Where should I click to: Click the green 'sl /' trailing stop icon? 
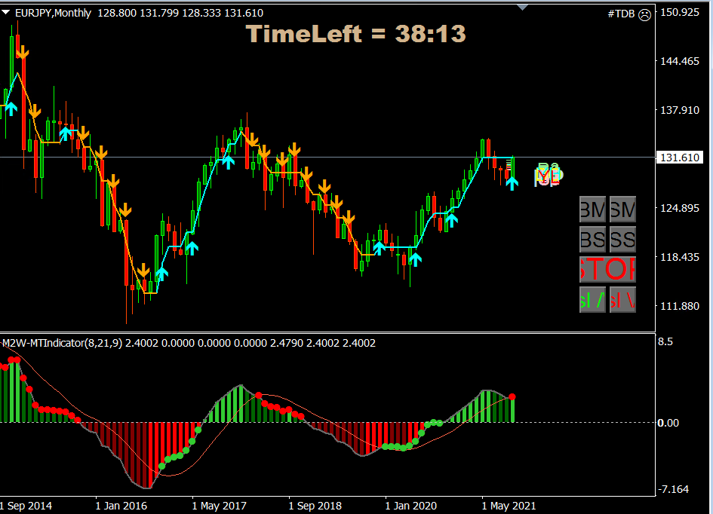(x=592, y=299)
